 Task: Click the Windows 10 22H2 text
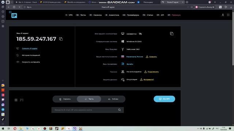tap(134, 41)
